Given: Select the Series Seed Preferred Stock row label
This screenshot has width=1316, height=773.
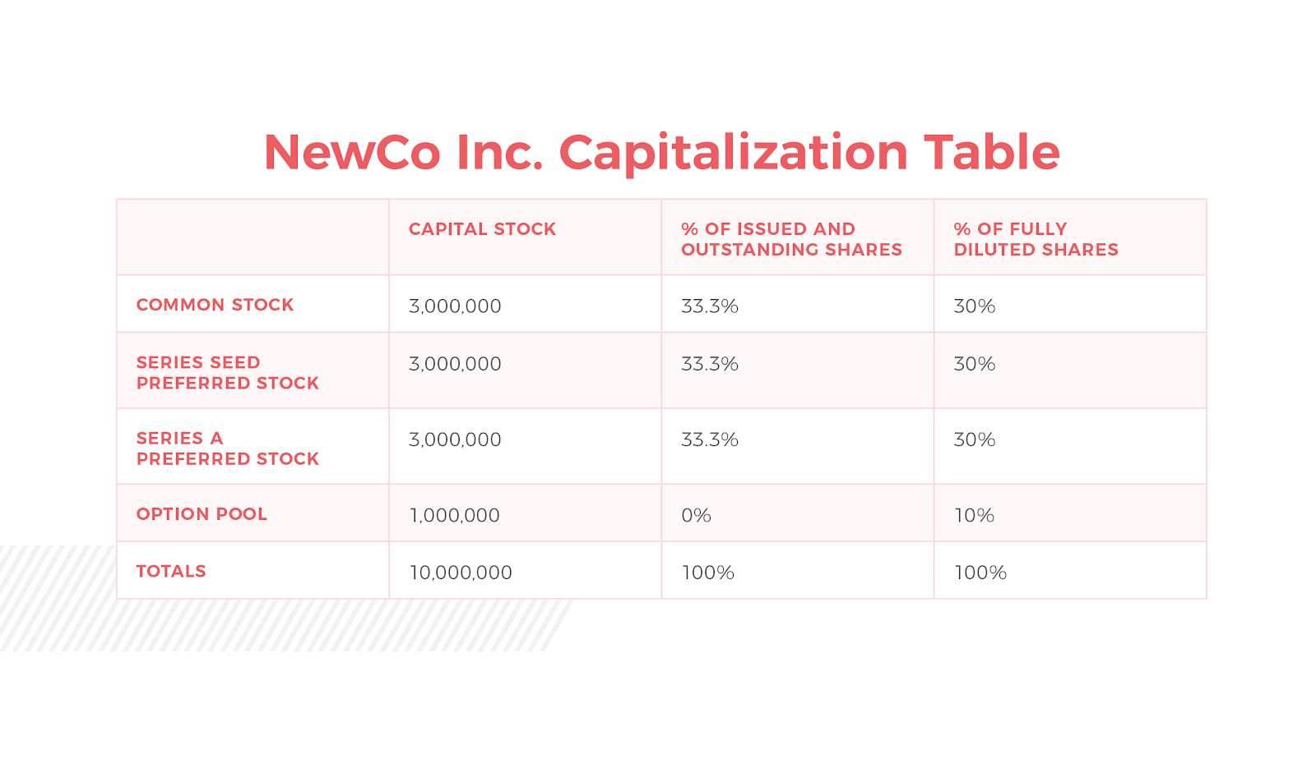Looking at the screenshot, I should pyautogui.click(x=227, y=373).
